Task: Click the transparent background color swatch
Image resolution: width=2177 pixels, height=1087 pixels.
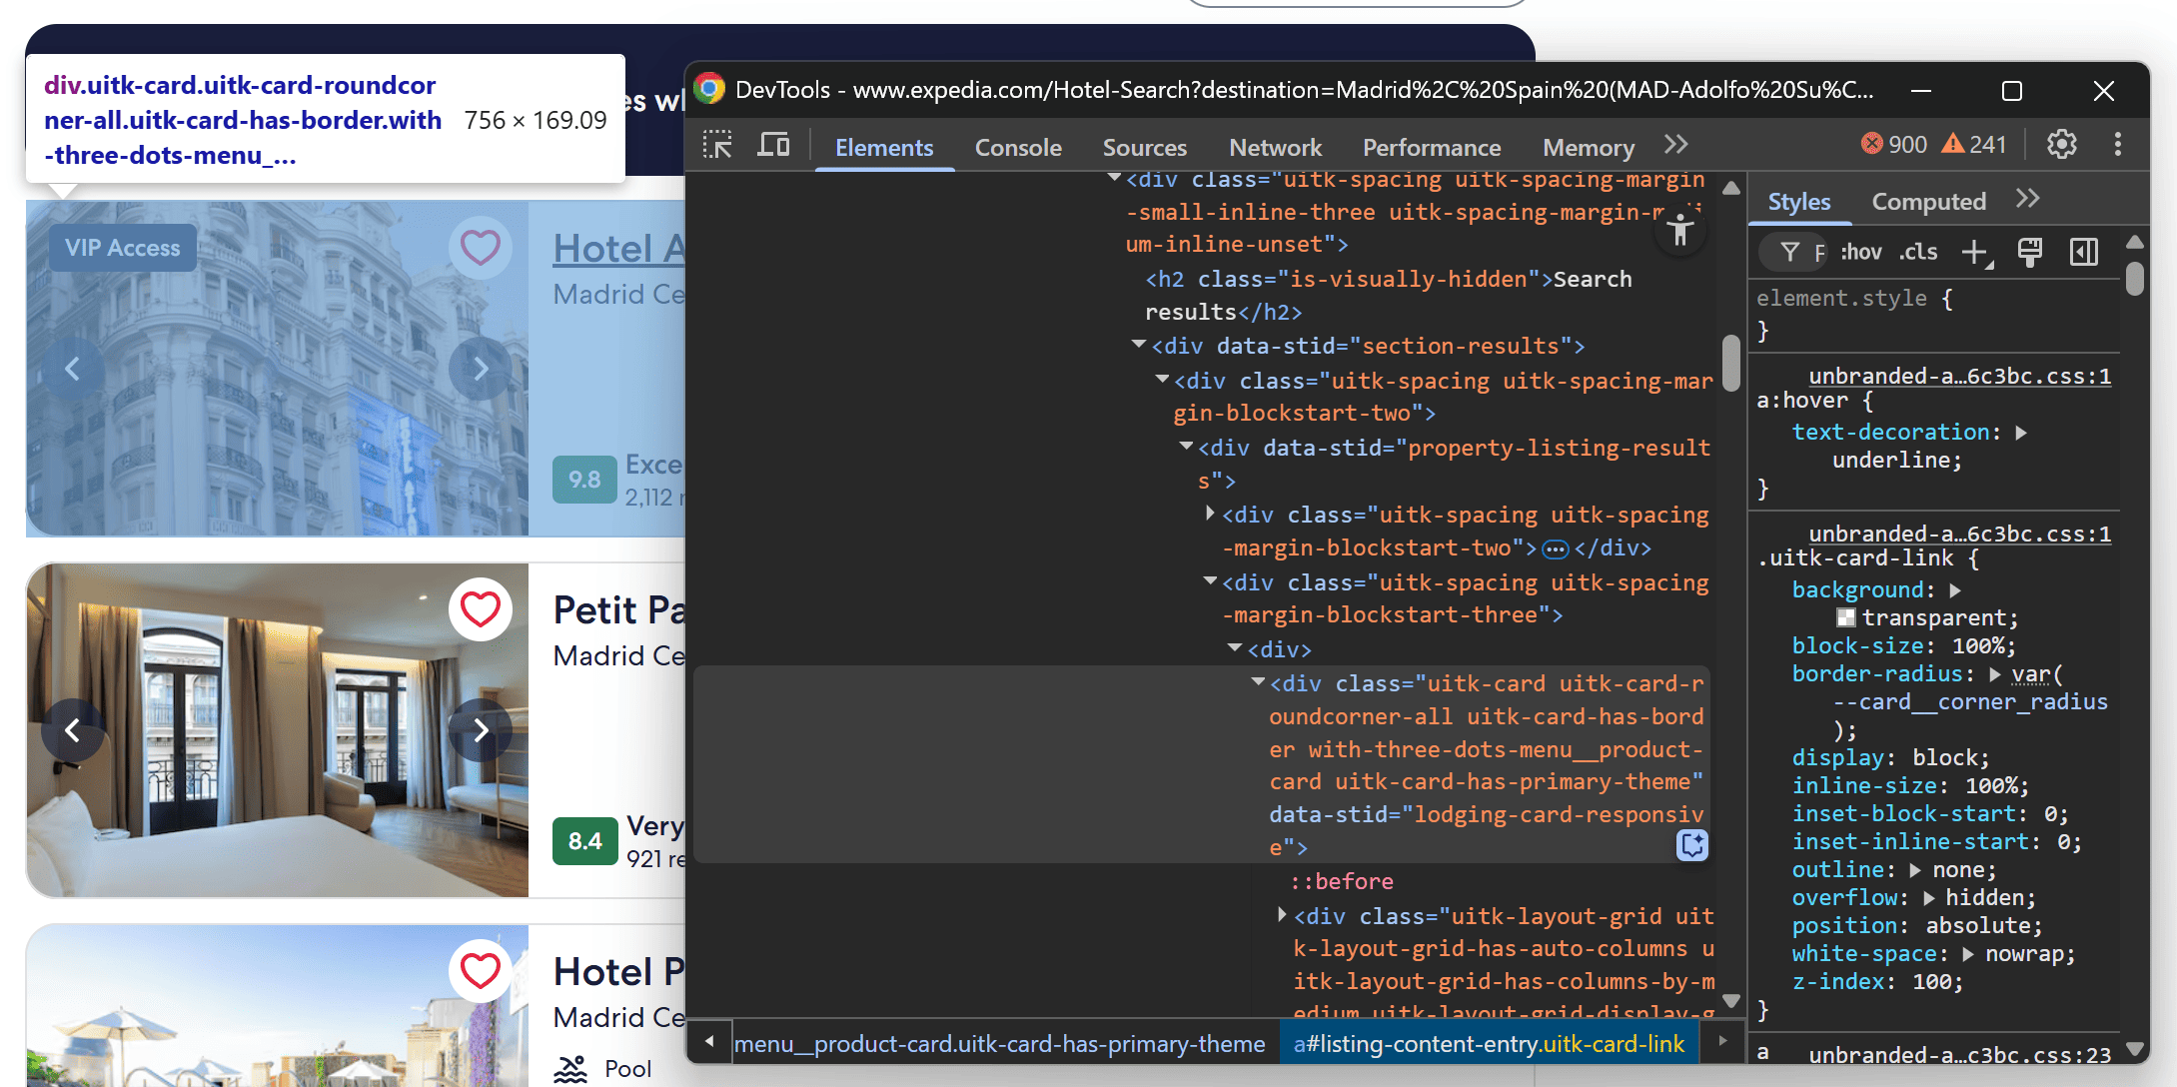Action: pyautogui.click(x=1845, y=616)
